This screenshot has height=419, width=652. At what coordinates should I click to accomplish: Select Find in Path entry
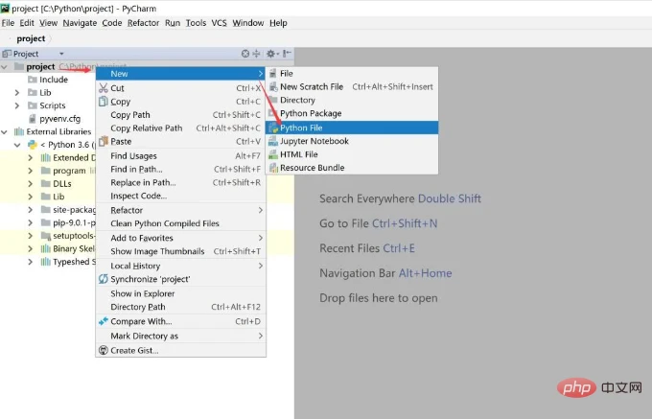click(181, 169)
